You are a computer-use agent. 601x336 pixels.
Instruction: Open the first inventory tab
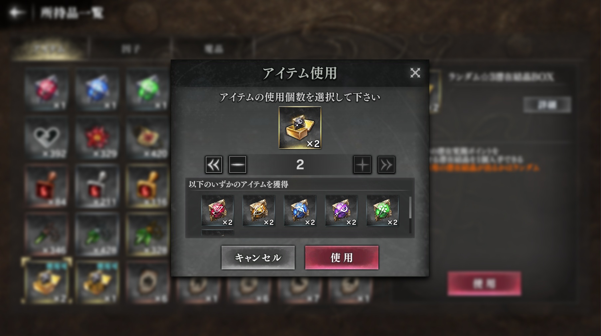point(49,49)
